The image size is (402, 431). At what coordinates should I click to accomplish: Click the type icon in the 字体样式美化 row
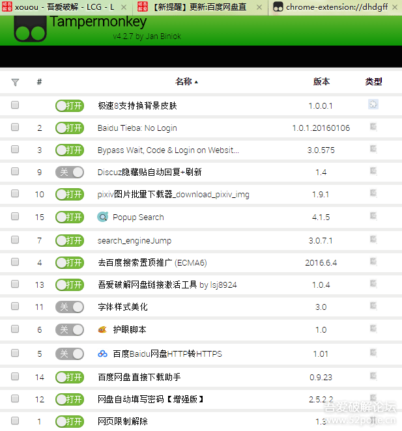pos(373,305)
